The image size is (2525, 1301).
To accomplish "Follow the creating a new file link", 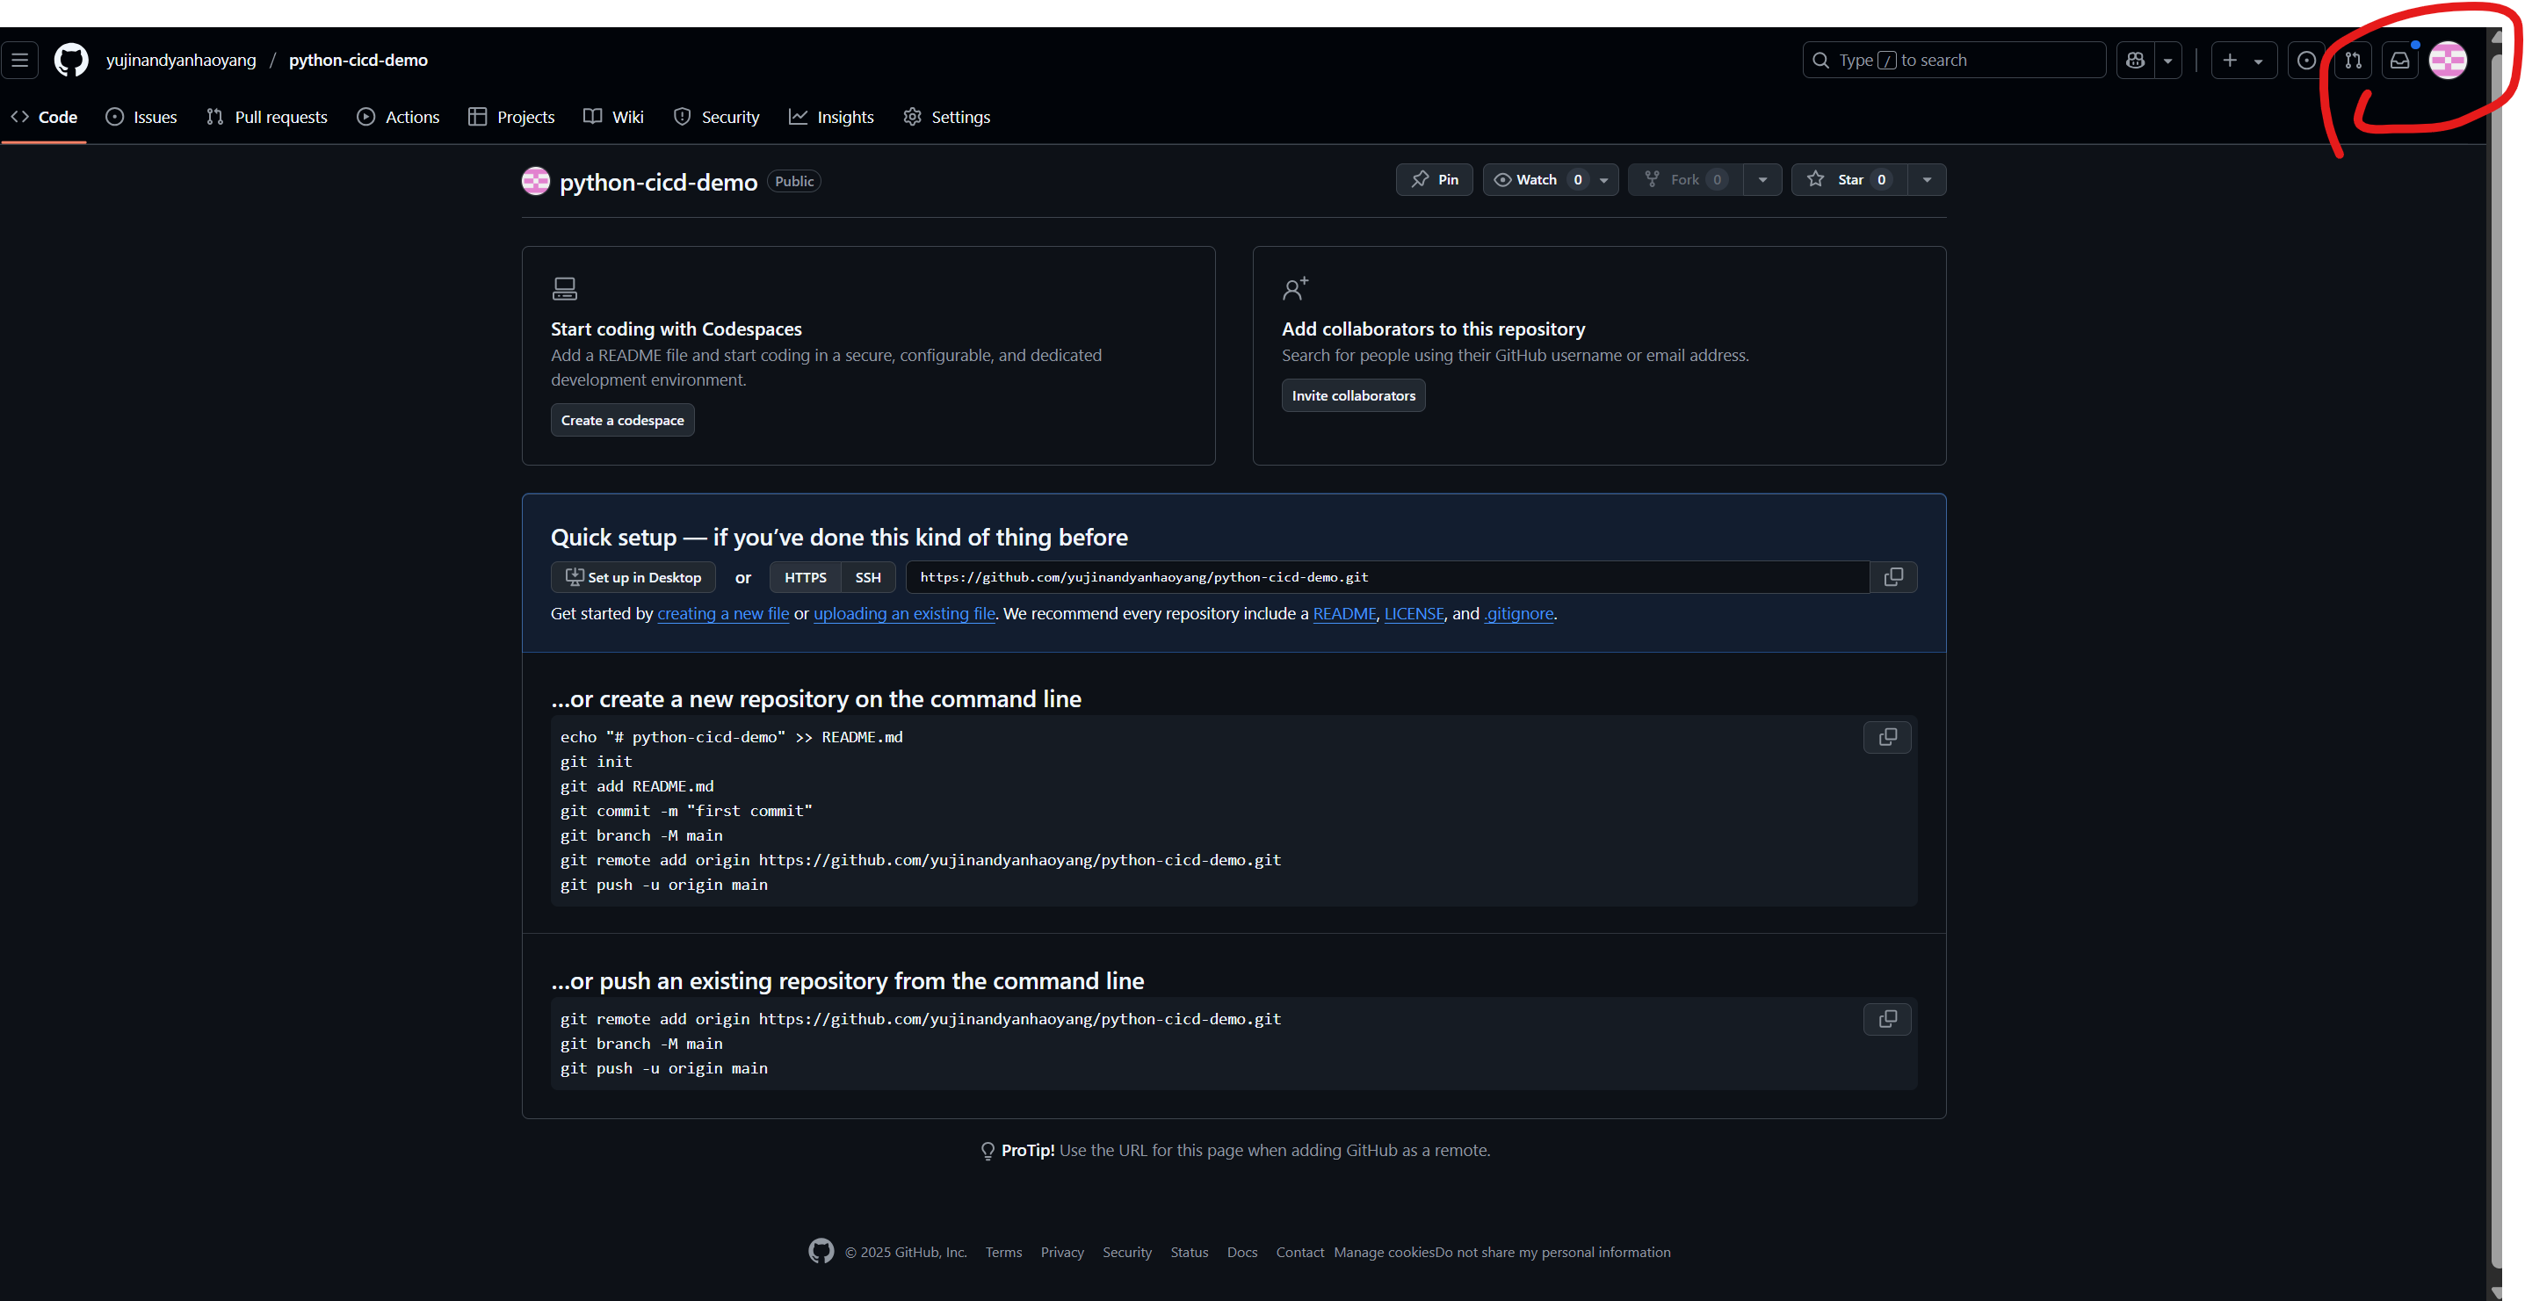I will click(722, 613).
